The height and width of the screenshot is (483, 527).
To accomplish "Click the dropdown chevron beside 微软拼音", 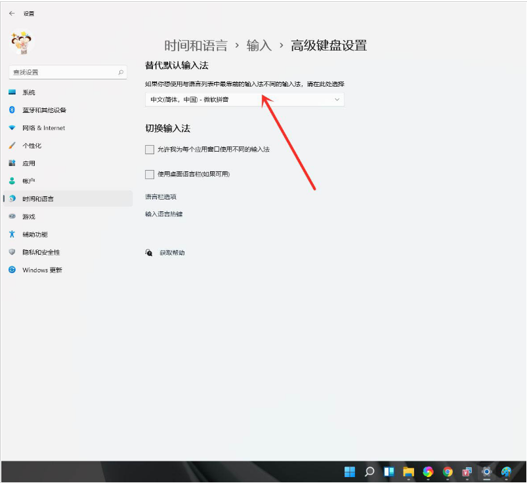I will coord(337,100).
